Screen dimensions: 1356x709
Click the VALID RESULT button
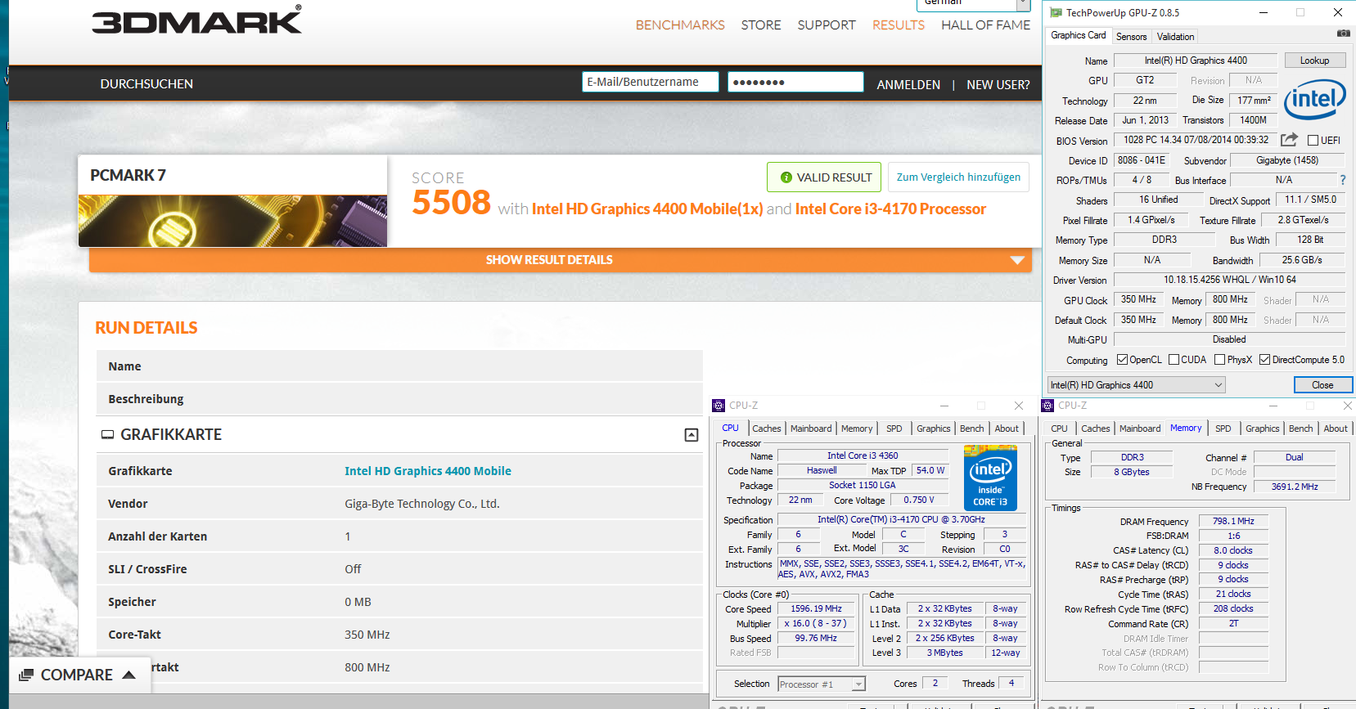pyautogui.click(x=824, y=177)
